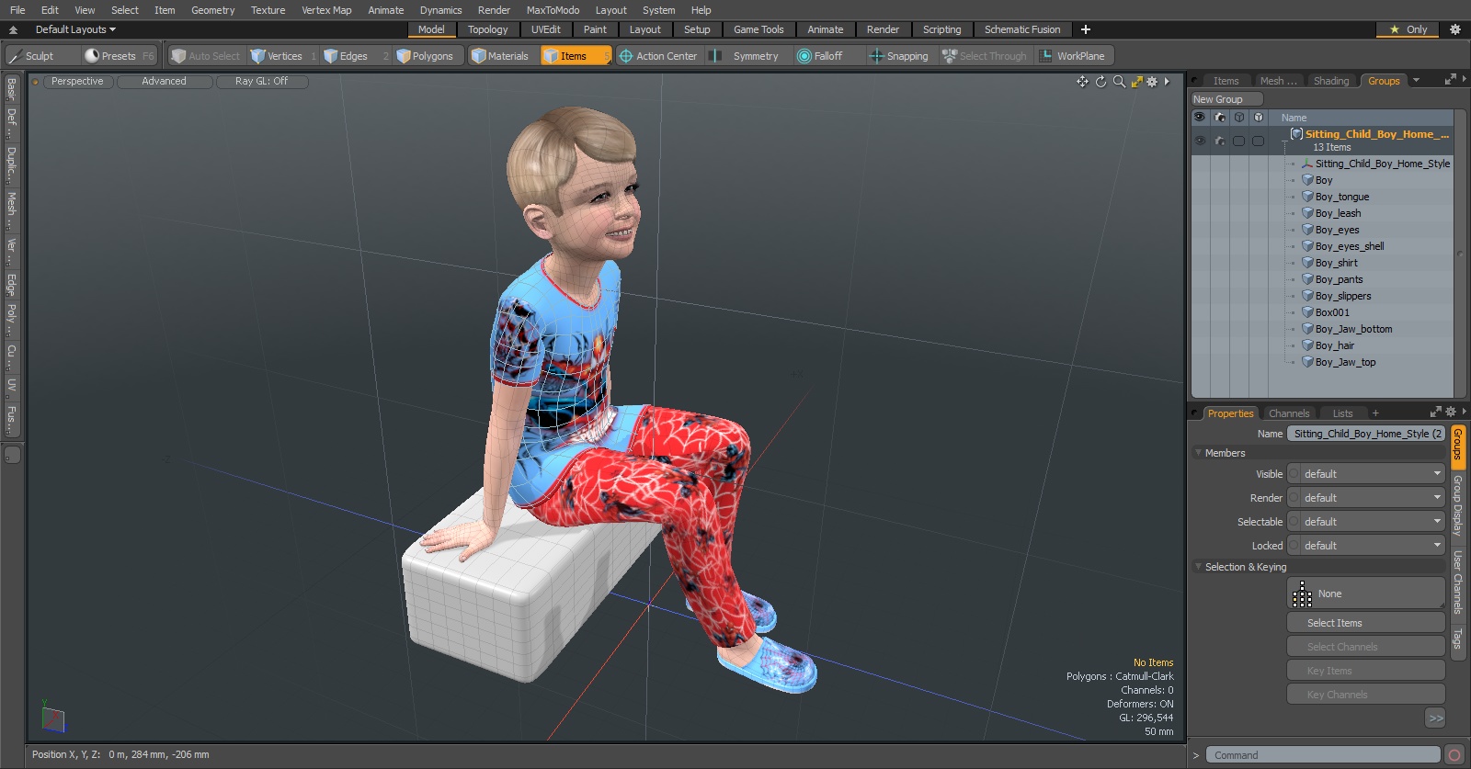The height and width of the screenshot is (769, 1471).
Task: Switch to Vertices selection mode
Action: [x=283, y=56]
